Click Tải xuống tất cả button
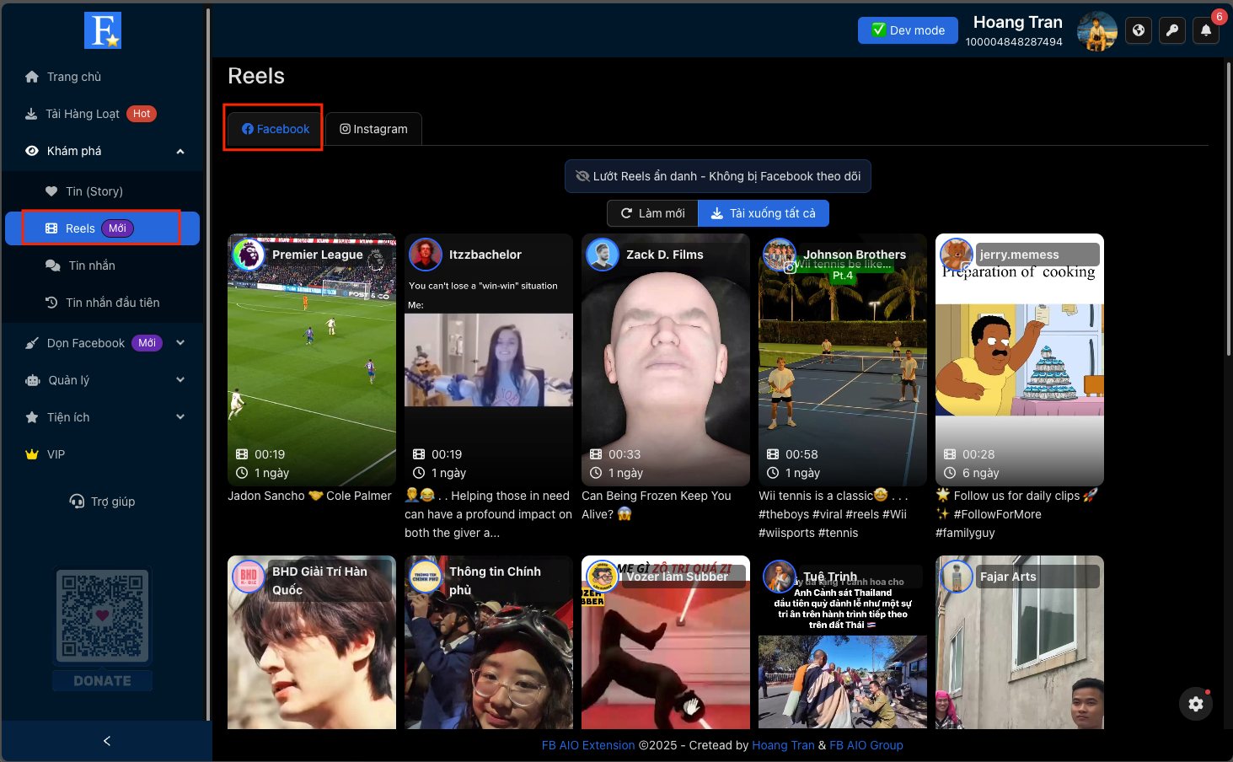 click(764, 213)
